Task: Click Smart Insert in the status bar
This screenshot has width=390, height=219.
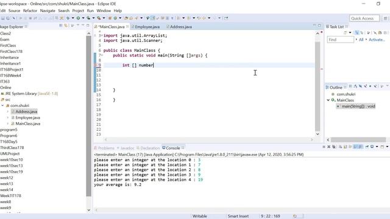Action: pyautogui.click(x=238, y=217)
